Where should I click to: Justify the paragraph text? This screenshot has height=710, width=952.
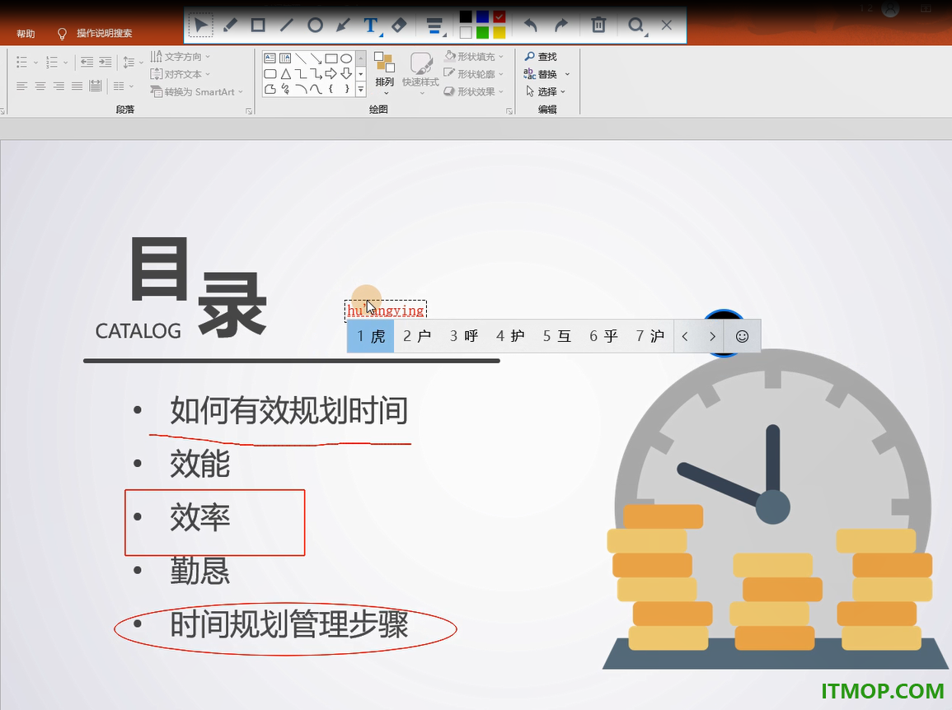tap(77, 86)
